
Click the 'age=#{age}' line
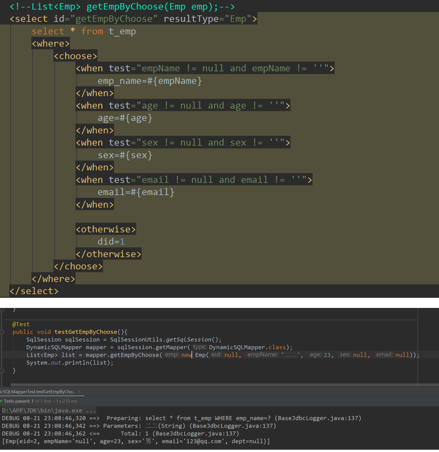[125, 118]
